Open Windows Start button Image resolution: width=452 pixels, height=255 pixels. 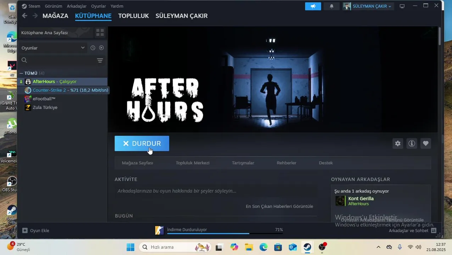(x=130, y=247)
